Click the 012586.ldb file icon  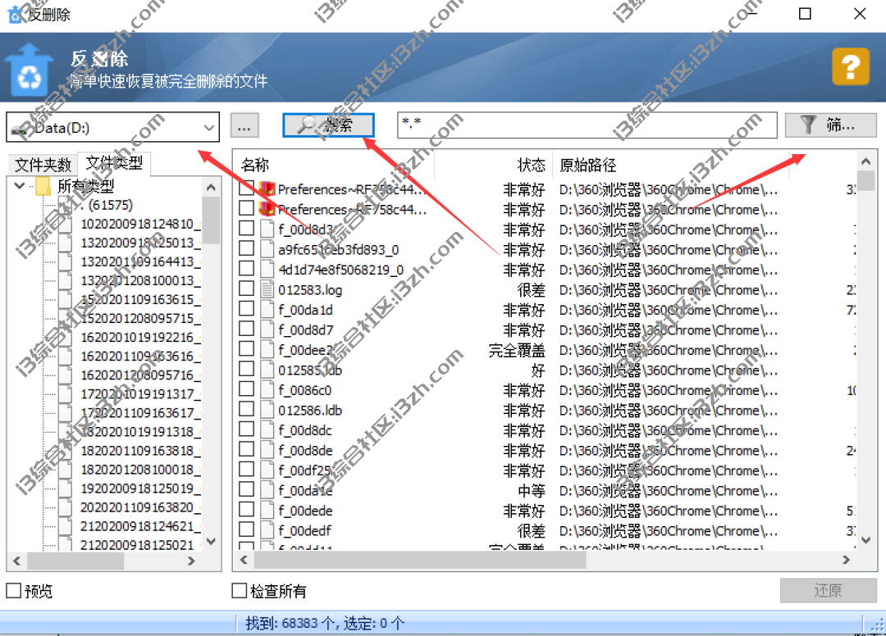pos(267,410)
